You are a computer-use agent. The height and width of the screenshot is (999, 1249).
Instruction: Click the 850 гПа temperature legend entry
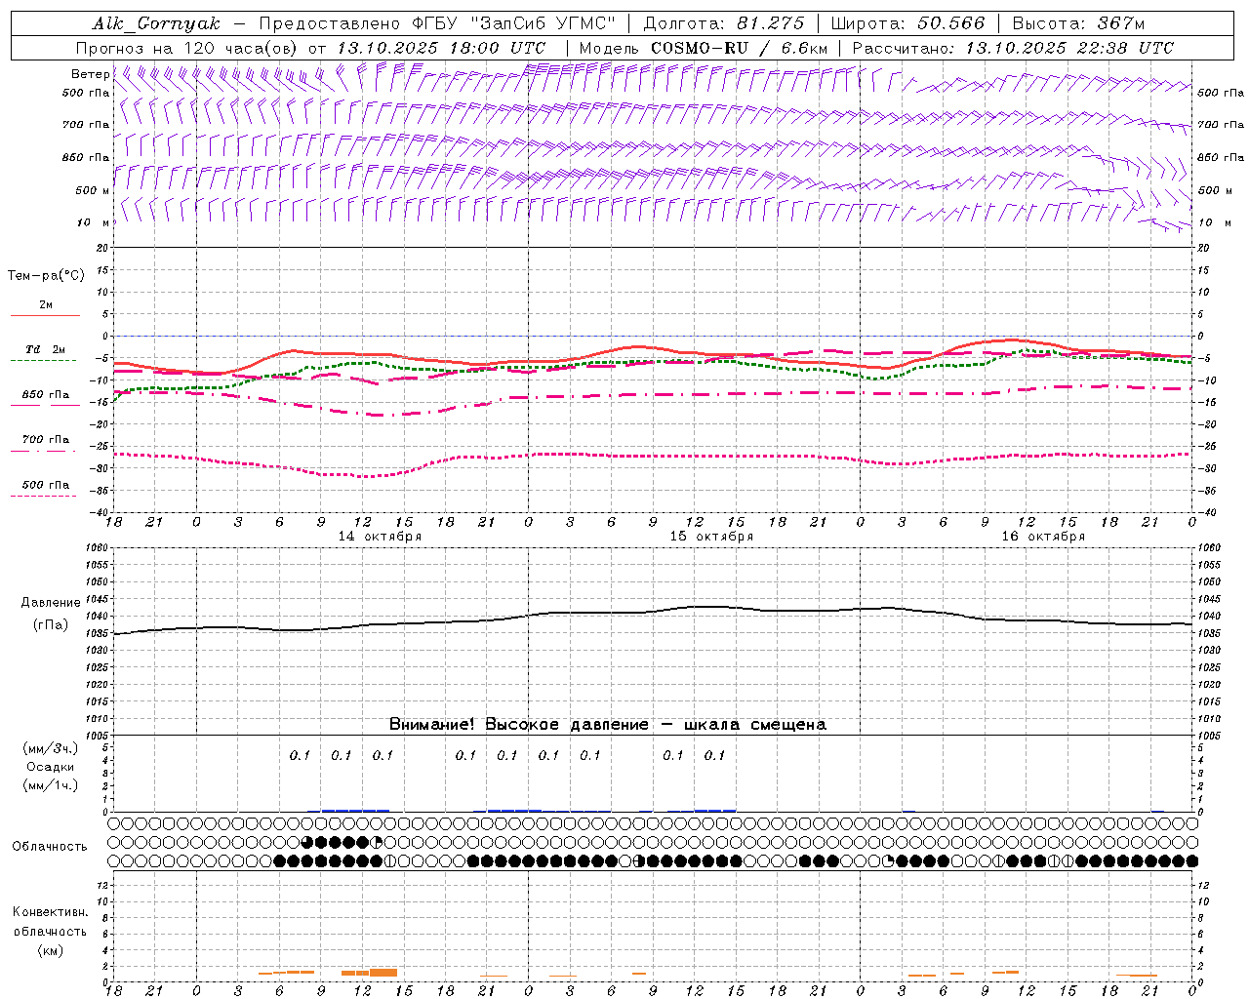(45, 395)
